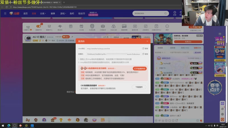Switch to 钻粉(534) tab
Viewport: 228px width, 128px height.
click(198, 48)
